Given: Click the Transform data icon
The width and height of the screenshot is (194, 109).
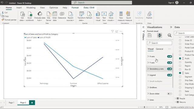Looking at the screenshot, I should [x=82, y=14].
